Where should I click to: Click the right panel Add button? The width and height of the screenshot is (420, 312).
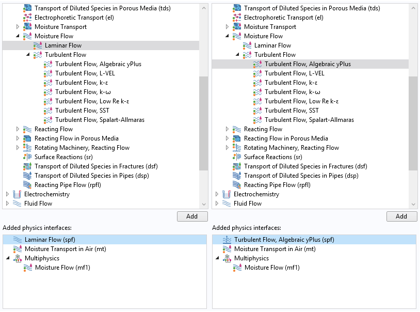[401, 216]
